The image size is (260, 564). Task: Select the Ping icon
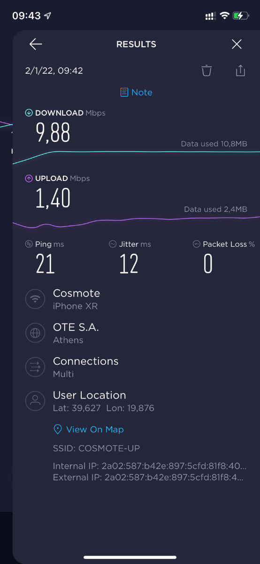[29, 244]
